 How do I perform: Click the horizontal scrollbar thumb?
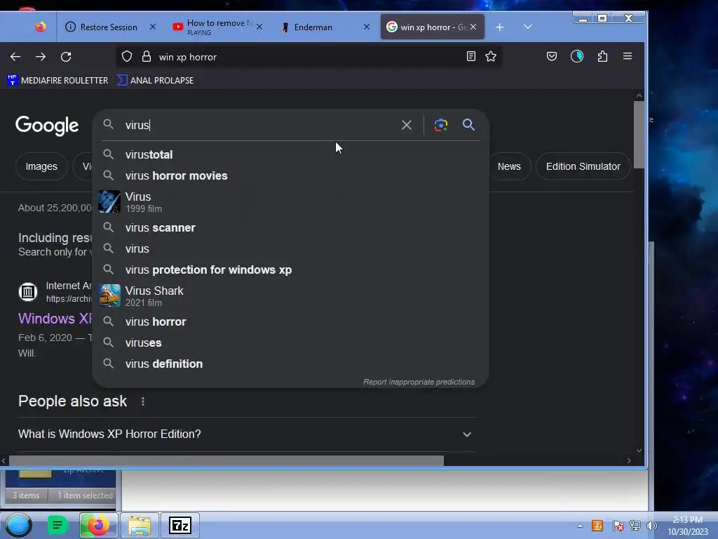pyautogui.click(x=226, y=460)
